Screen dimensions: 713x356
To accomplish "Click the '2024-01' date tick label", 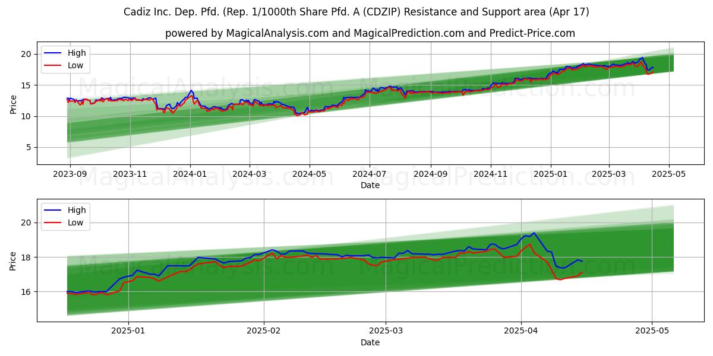I will 190,174.
